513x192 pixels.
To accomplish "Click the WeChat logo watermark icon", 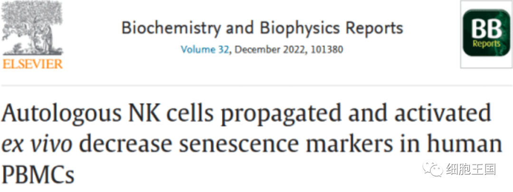I will (x=432, y=168).
